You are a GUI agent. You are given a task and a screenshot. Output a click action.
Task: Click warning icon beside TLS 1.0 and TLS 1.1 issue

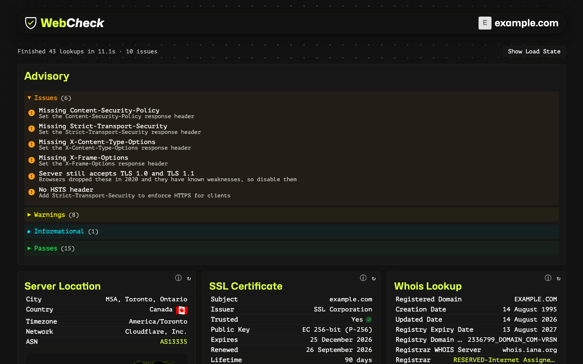[x=32, y=176]
